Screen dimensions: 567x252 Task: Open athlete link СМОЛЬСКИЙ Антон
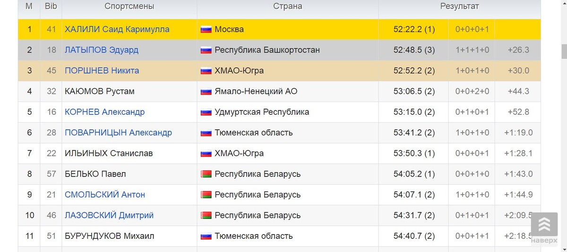[x=105, y=195]
